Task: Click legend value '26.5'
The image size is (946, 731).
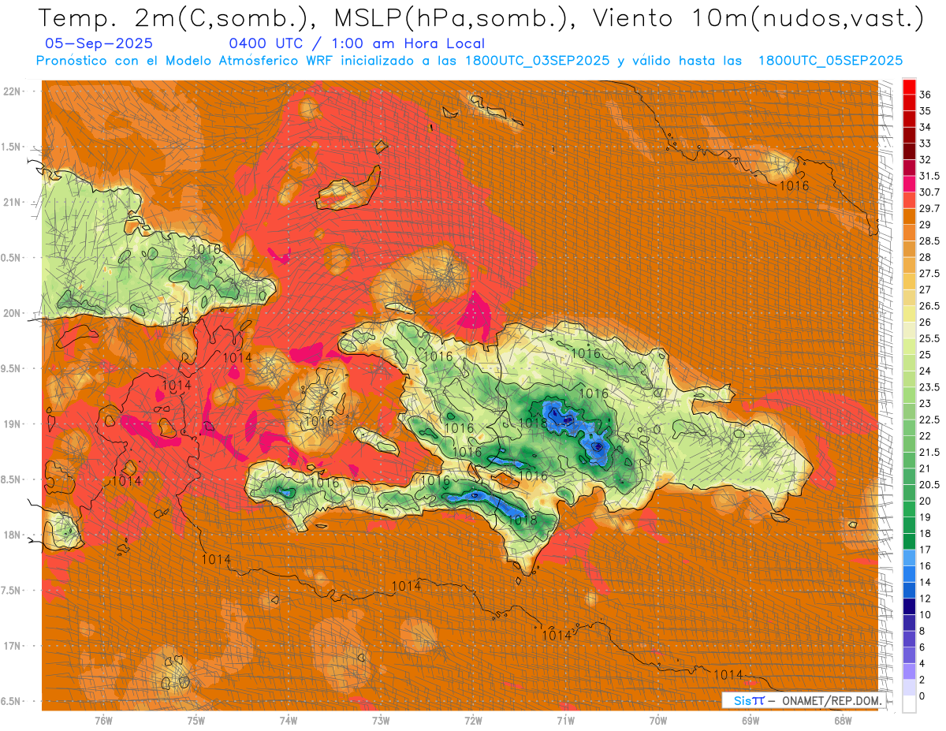Action: pos(929,306)
